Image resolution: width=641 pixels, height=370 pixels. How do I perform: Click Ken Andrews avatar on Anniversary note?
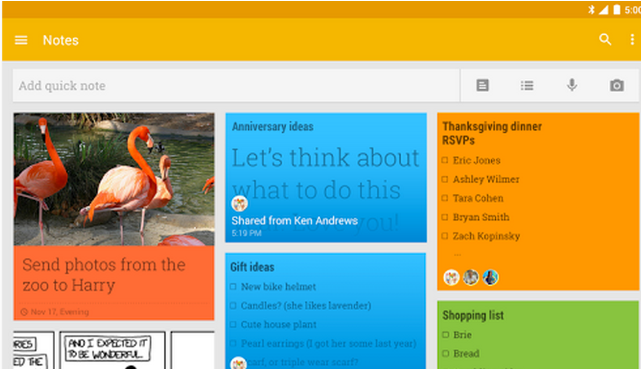[240, 204]
